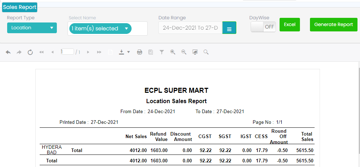Viewport: 360px width, 167px height.
Task: Toggle print layout page icon
Action: 151,52
